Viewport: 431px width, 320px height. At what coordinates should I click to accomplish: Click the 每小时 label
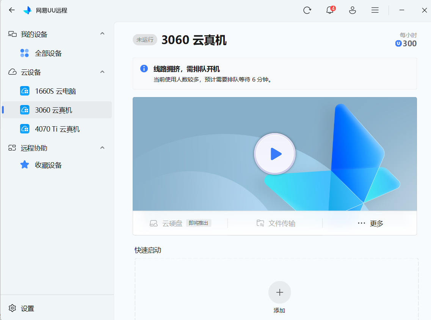408,35
